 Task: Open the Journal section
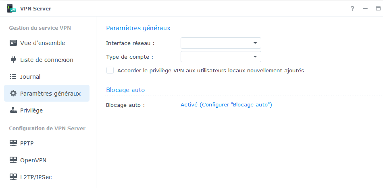30,77
